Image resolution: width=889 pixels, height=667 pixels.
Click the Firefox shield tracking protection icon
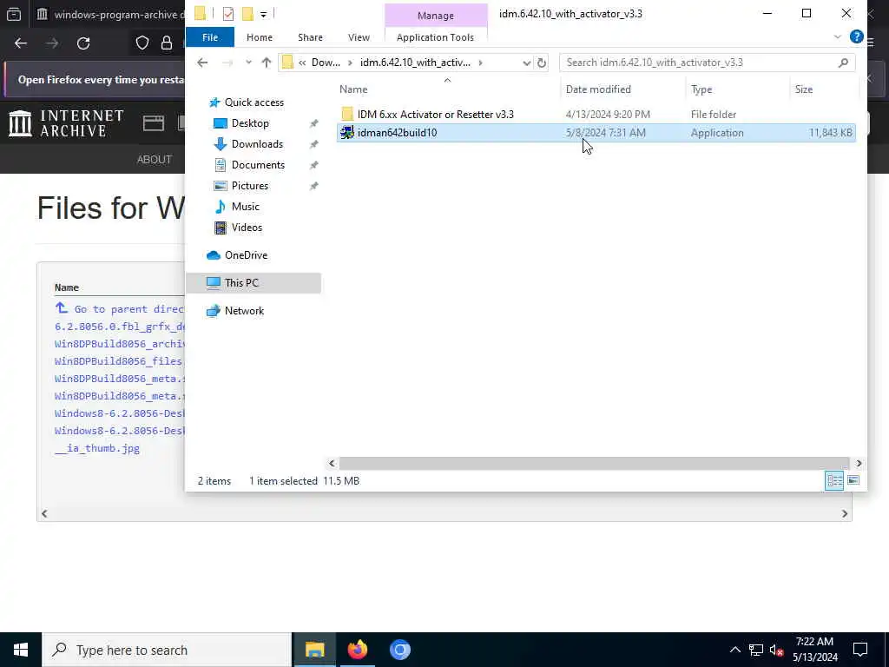(142, 43)
